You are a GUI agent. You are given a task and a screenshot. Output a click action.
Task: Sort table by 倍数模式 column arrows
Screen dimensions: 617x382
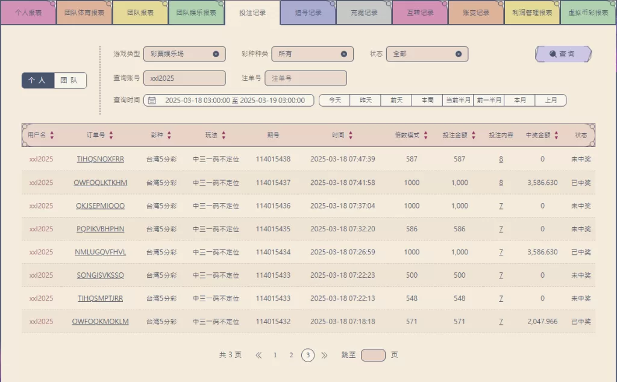426,135
